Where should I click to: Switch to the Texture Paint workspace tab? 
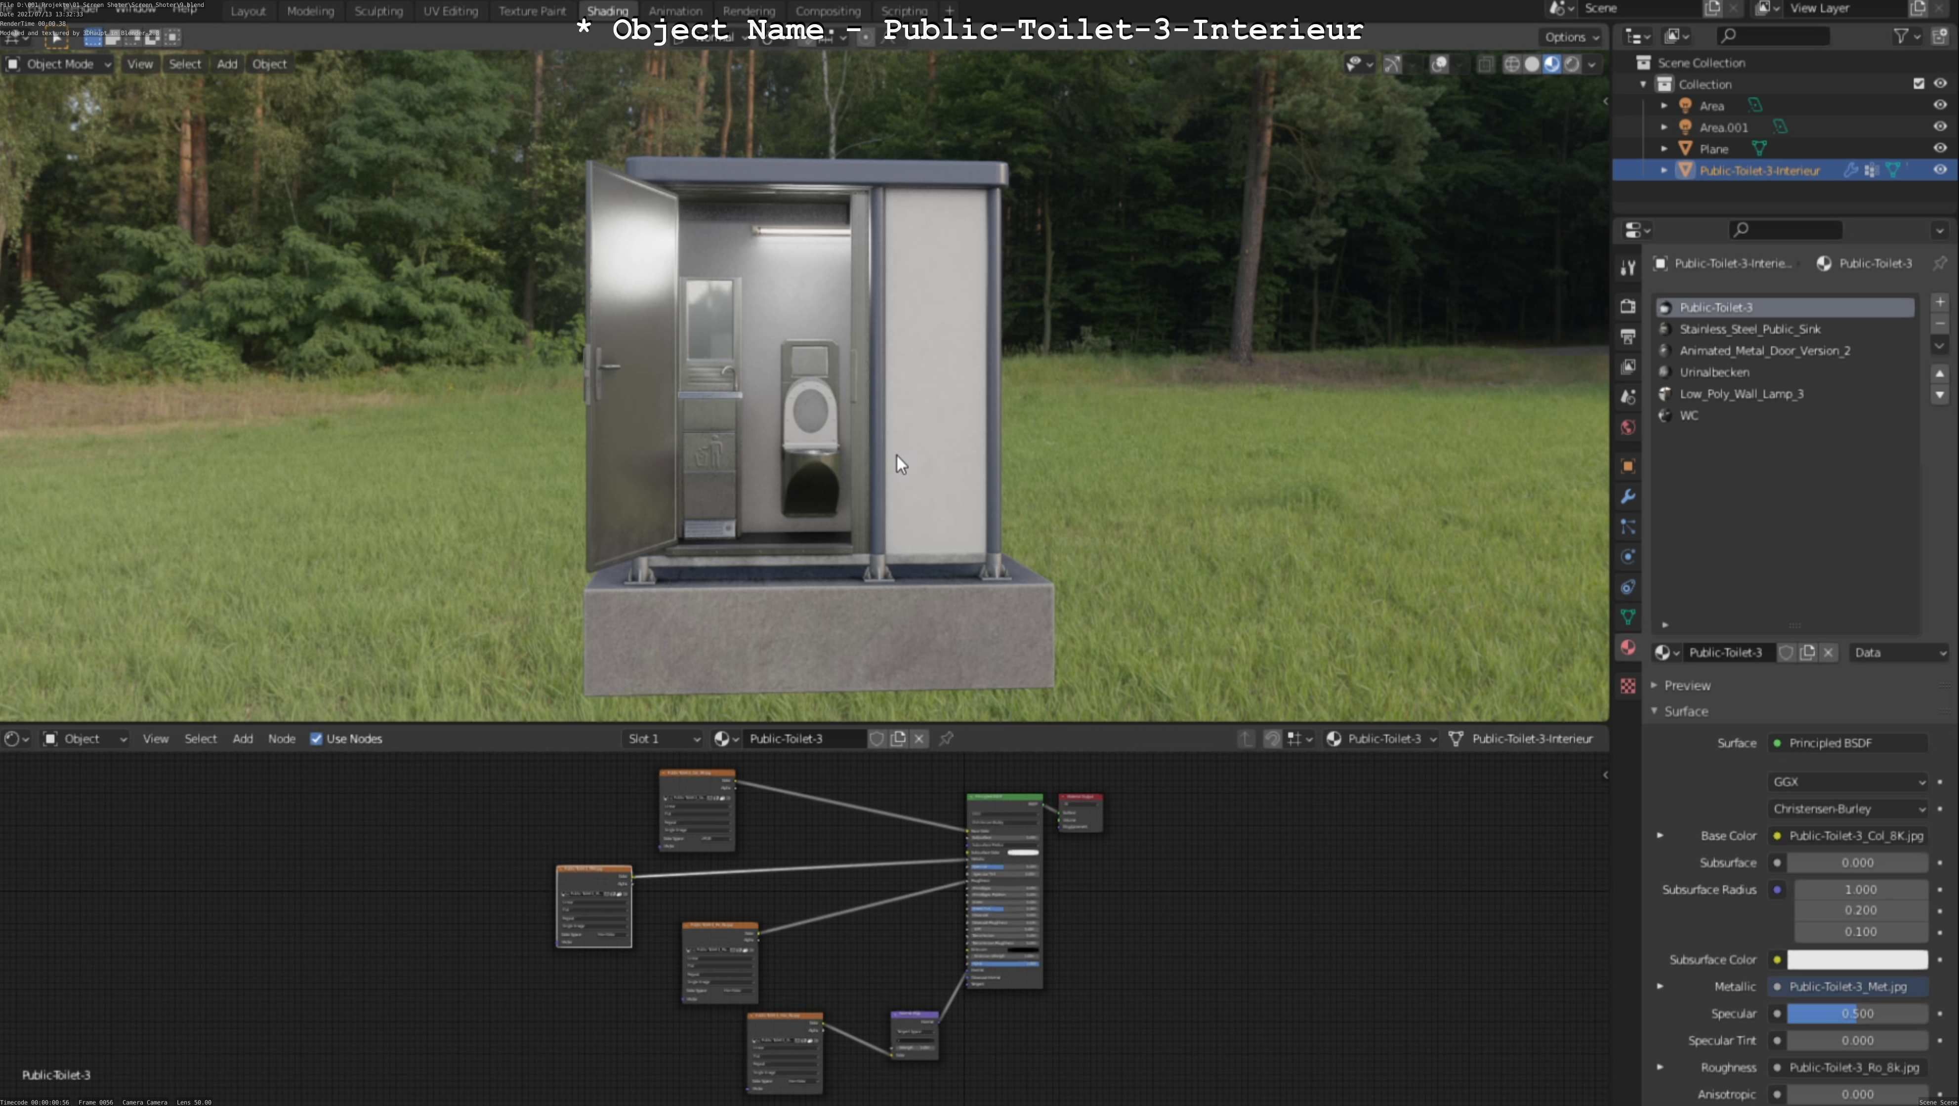tap(532, 11)
